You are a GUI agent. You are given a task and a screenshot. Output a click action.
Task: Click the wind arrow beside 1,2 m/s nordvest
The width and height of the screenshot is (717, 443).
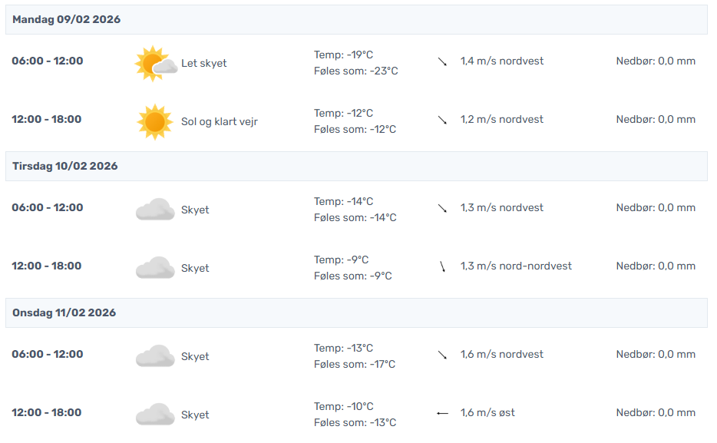click(442, 120)
